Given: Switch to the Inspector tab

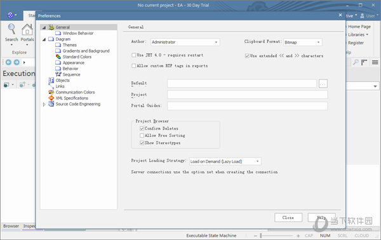Looking at the screenshot, I should pos(29,226).
